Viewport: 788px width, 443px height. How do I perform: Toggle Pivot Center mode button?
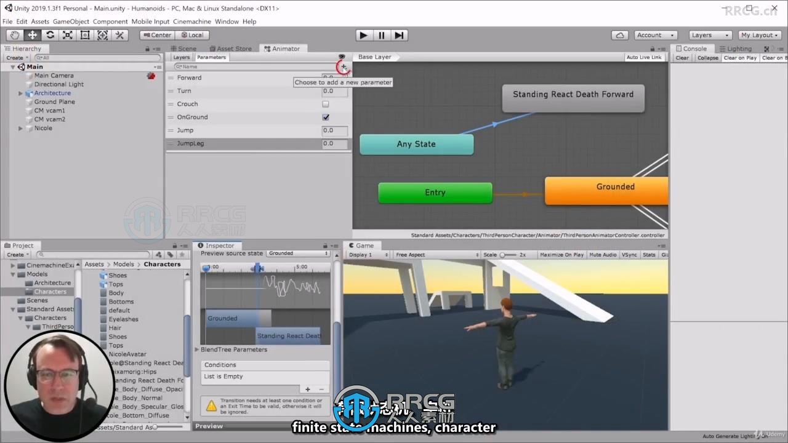point(157,35)
